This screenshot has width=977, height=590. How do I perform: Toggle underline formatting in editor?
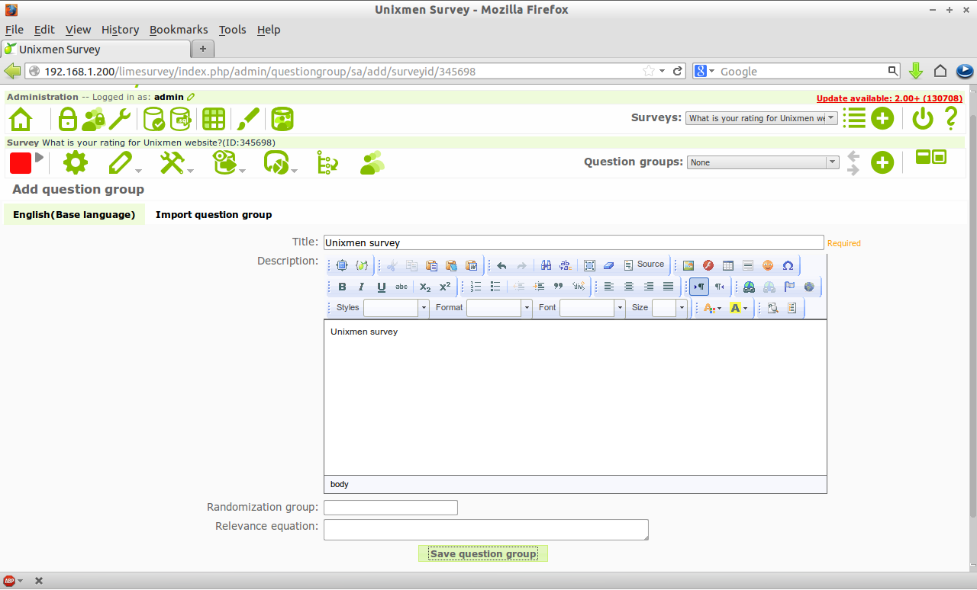pyautogui.click(x=382, y=287)
